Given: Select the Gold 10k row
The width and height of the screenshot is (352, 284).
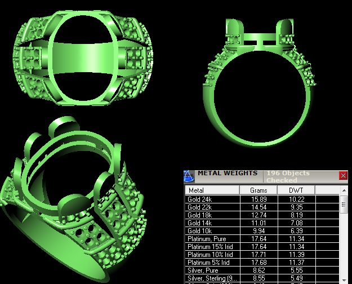Looking at the screenshot, I should click(x=262, y=231).
